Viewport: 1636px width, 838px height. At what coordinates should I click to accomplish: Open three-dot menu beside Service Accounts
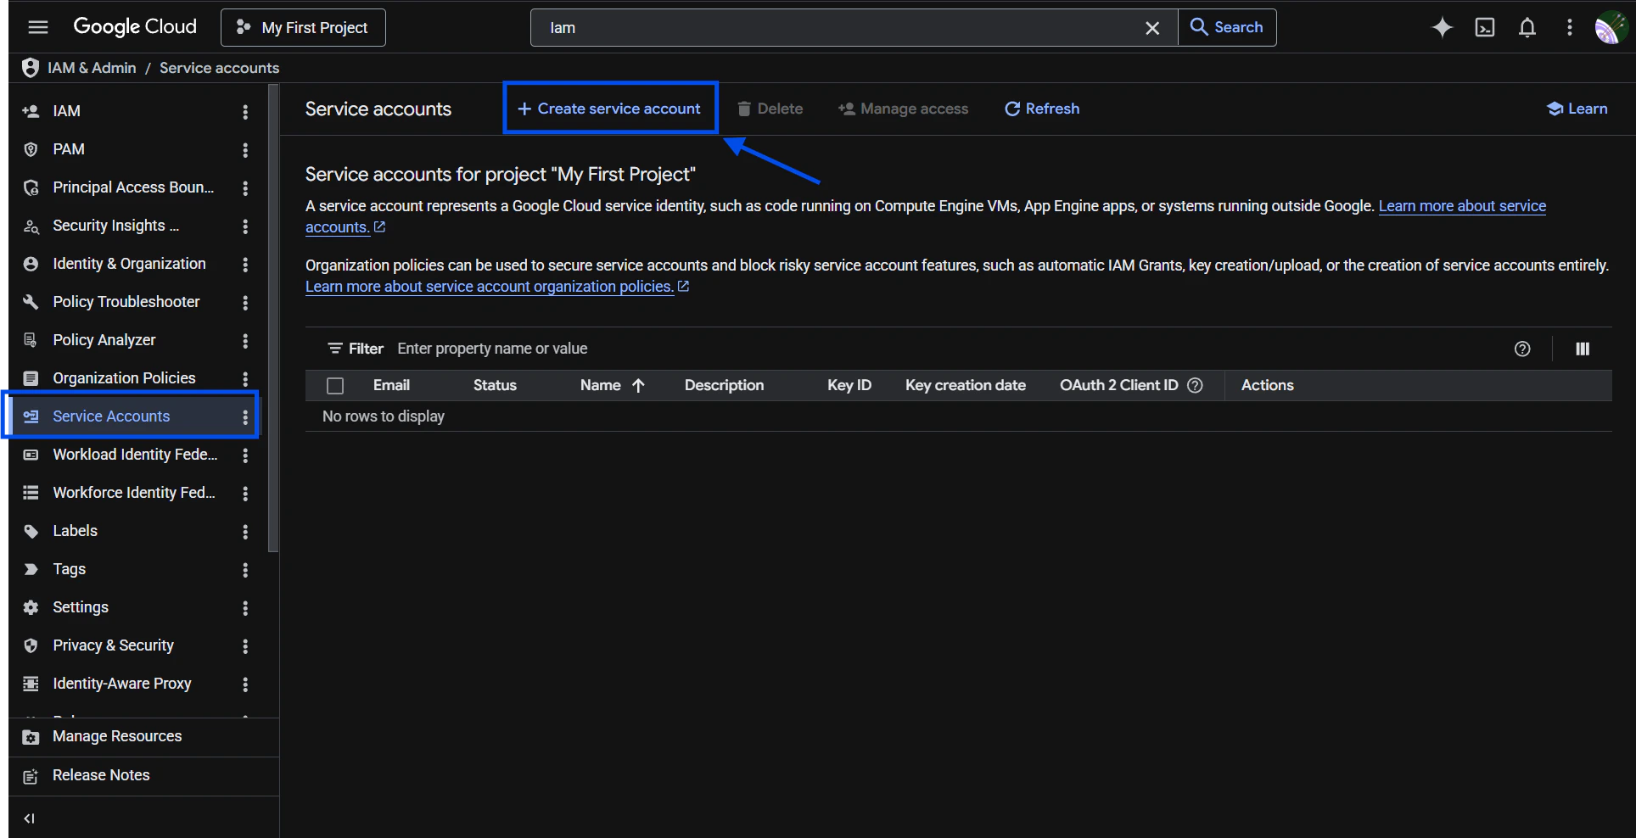[245, 416]
